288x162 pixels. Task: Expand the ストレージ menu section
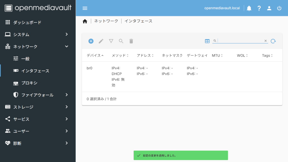[x=38, y=107]
